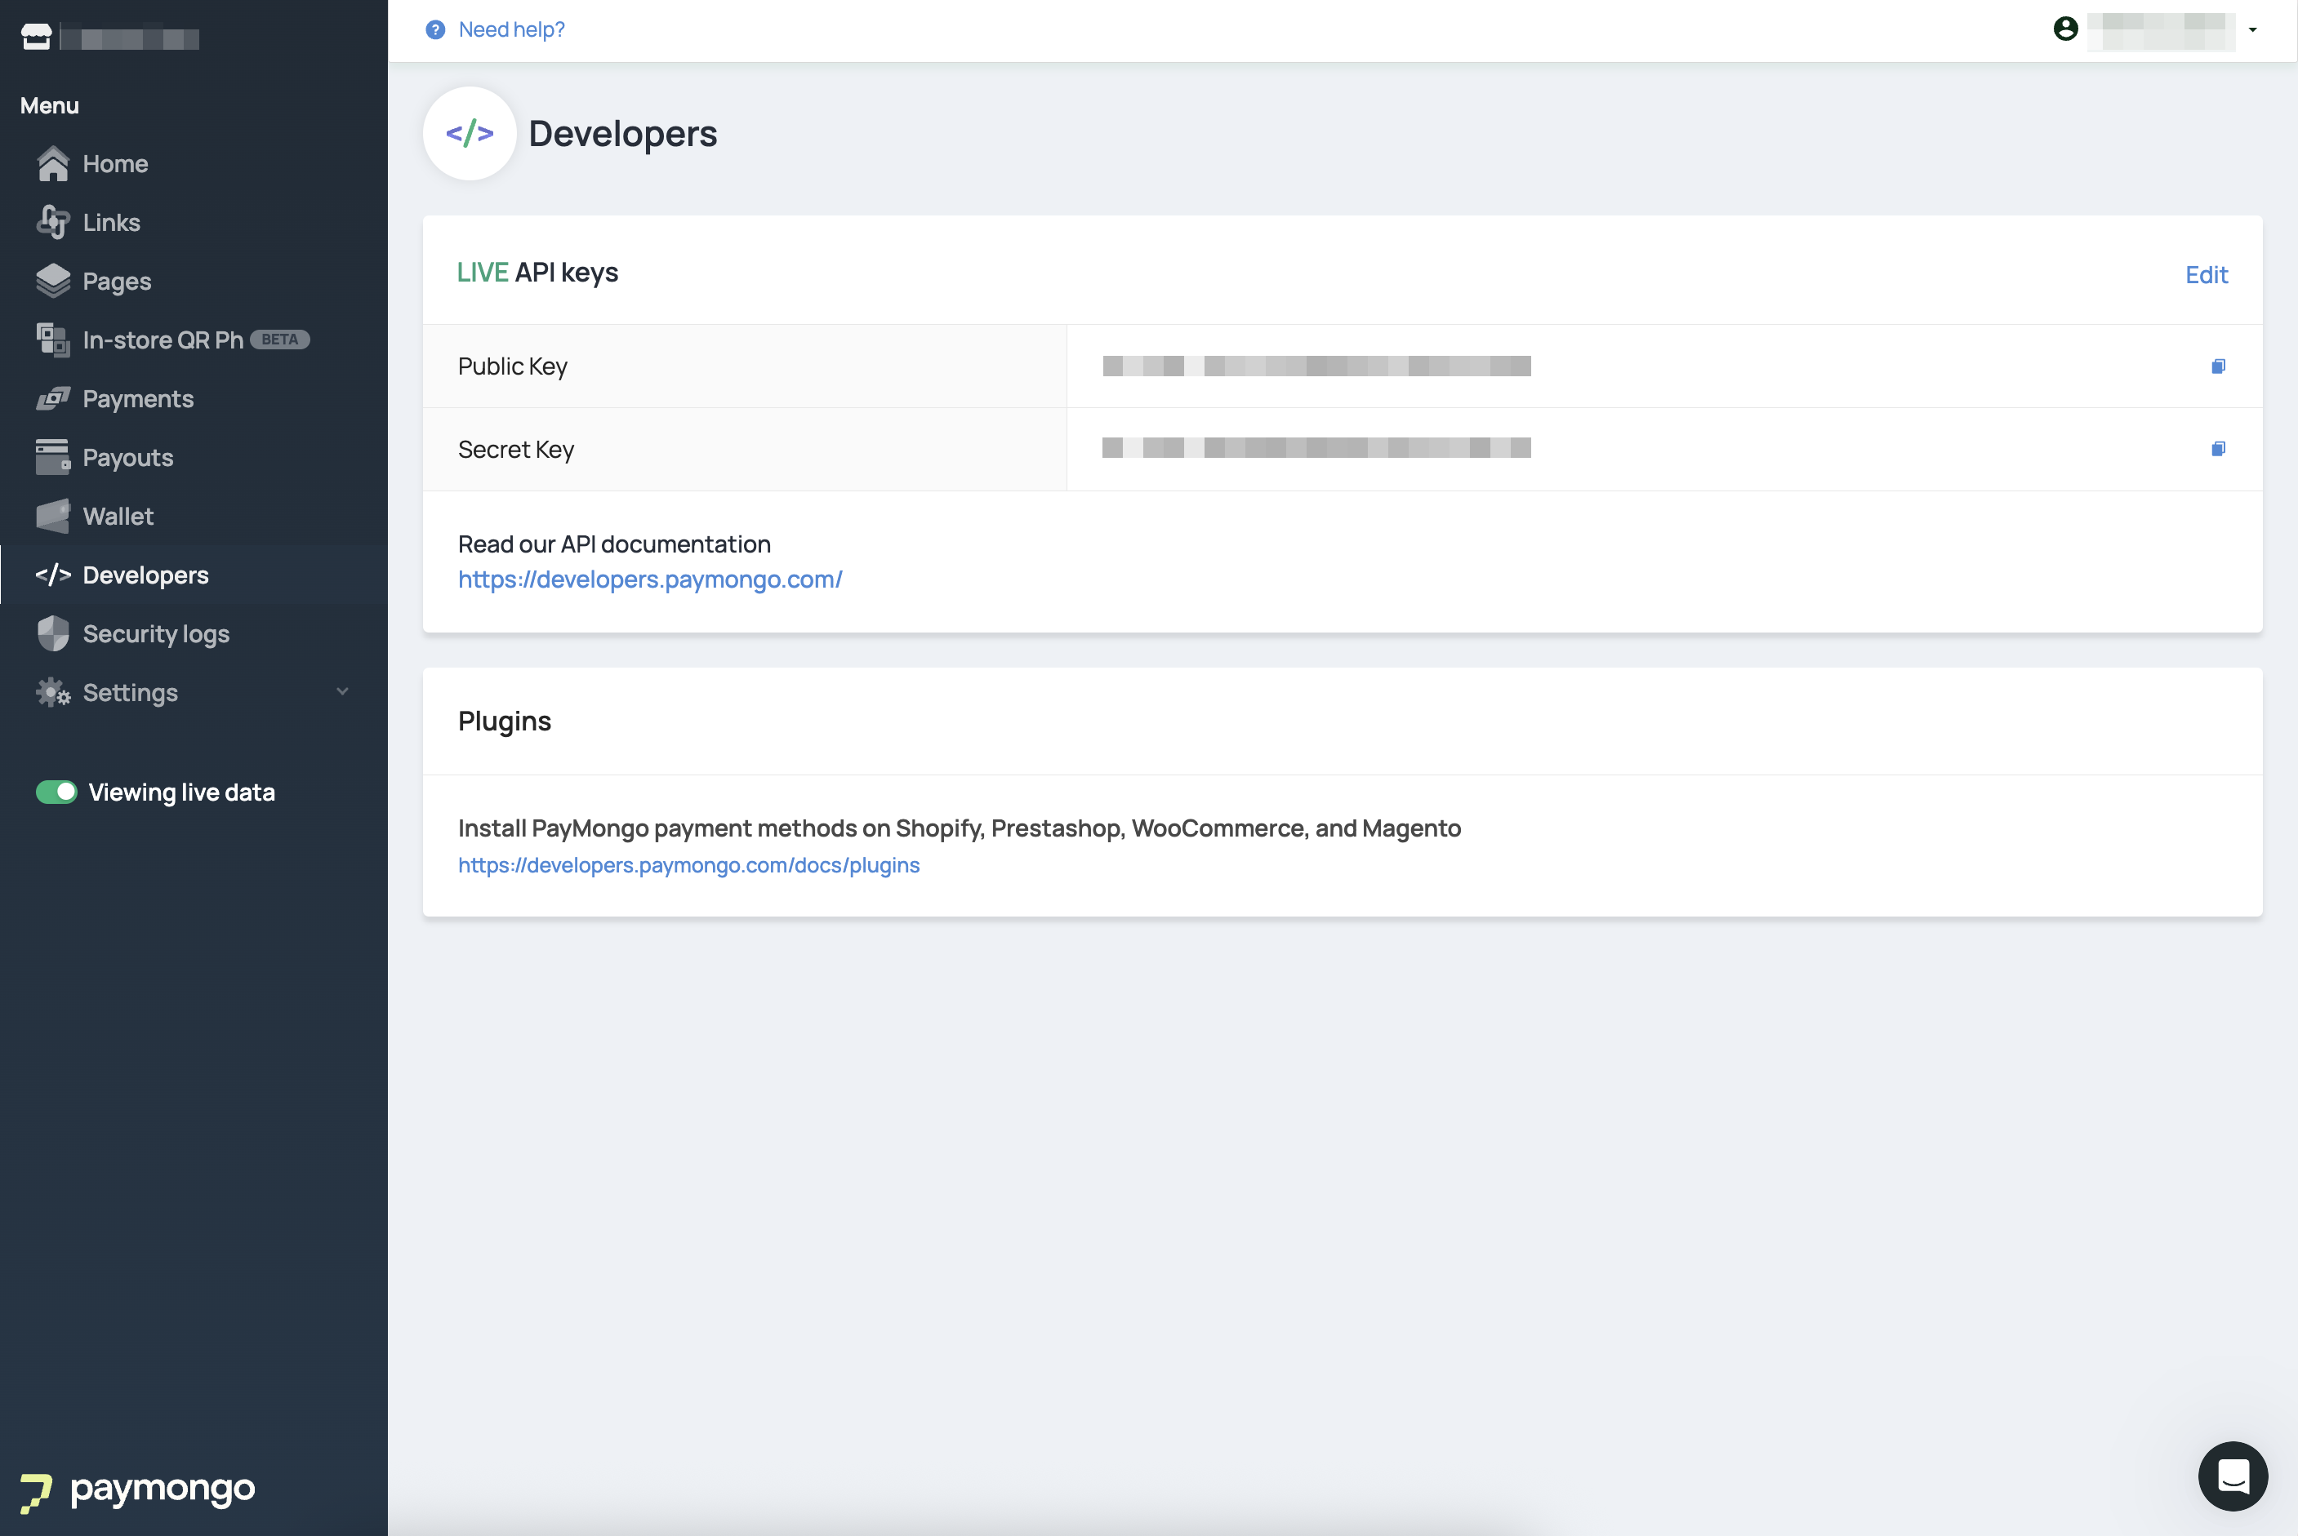Viewport: 2298px width, 1536px height.
Task: Click the In-store QR Ph icon
Action: coord(53,340)
